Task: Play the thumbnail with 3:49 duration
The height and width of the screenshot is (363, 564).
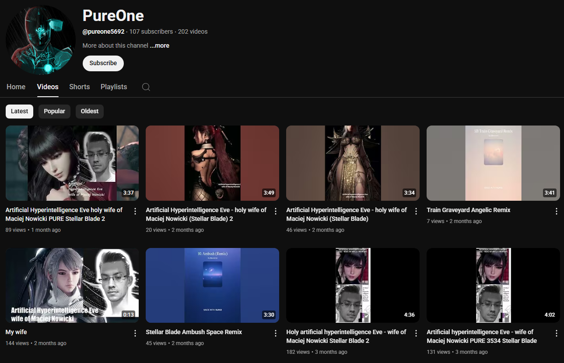Action: pyautogui.click(x=212, y=163)
